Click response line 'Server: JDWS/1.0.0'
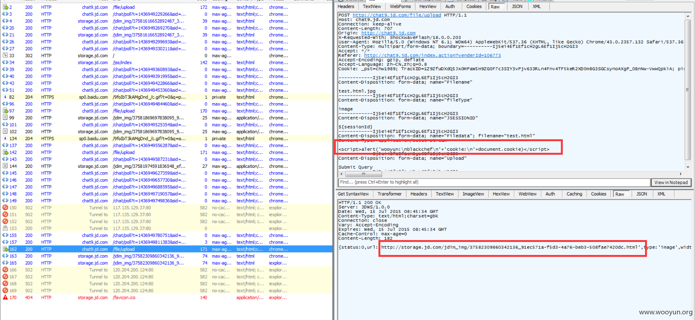The image size is (695, 320). click(364, 207)
